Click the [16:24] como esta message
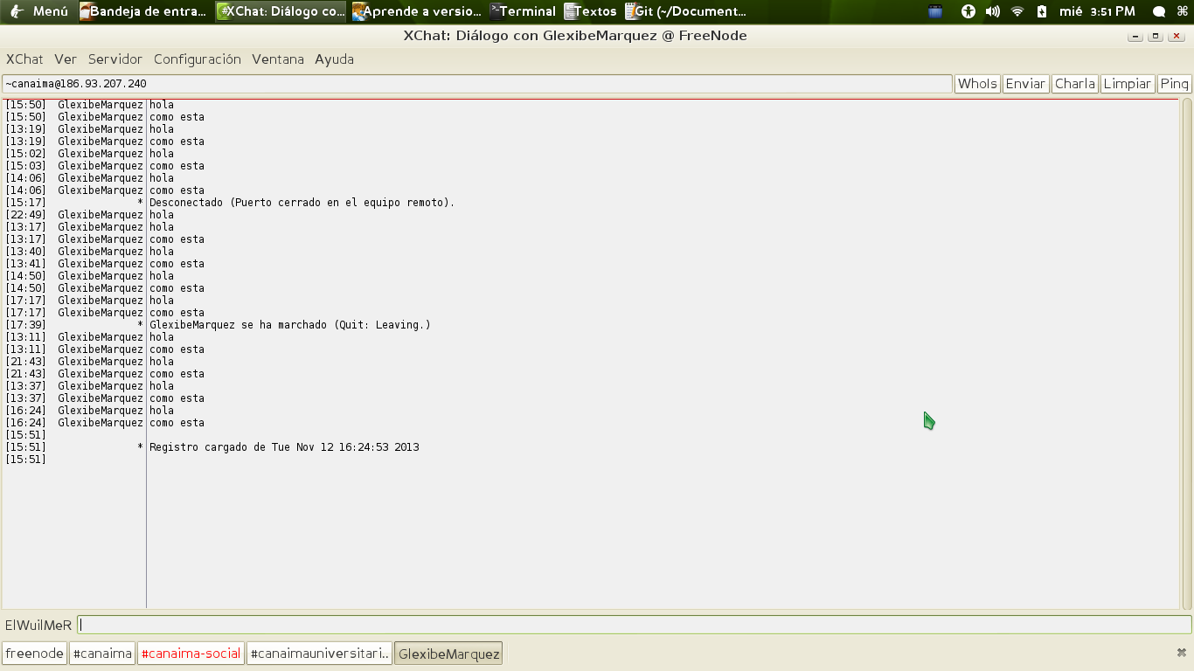Image resolution: width=1194 pixels, height=671 pixels. point(177,423)
